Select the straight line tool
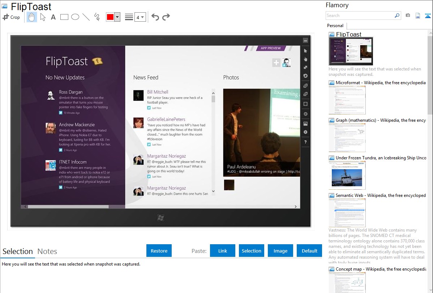This screenshot has height=293, width=433. coord(86,17)
